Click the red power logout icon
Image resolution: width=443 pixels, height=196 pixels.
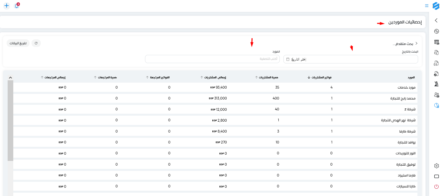click(x=436, y=187)
